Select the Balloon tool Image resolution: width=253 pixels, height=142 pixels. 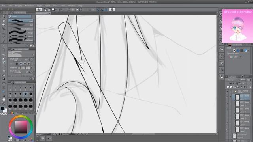click(x=4, y=100)
